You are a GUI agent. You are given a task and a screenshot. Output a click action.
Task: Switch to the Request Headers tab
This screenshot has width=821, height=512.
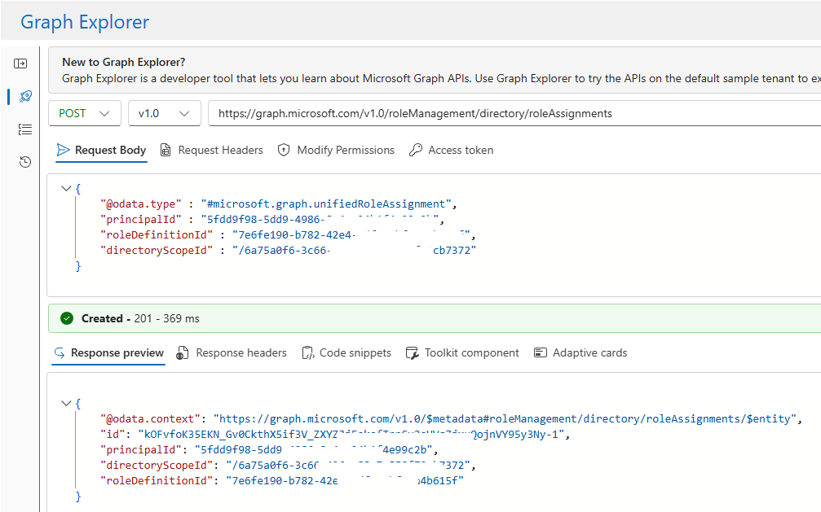[212, 150]
